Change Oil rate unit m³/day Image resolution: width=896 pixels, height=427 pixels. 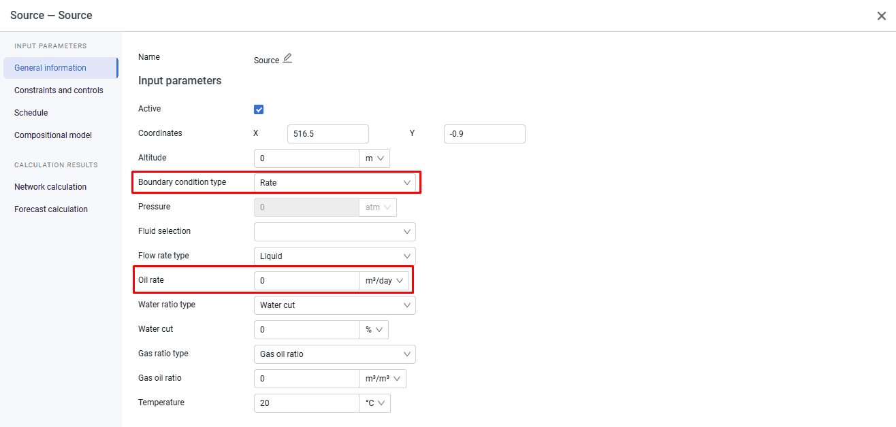384,281
